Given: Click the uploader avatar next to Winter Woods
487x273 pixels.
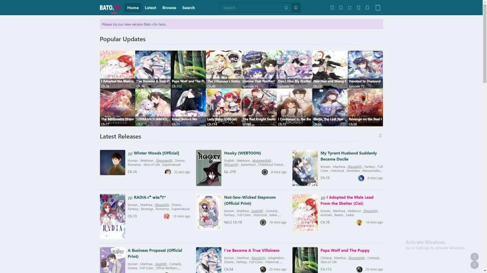Looking at the screenshot, I should [168, 172].
